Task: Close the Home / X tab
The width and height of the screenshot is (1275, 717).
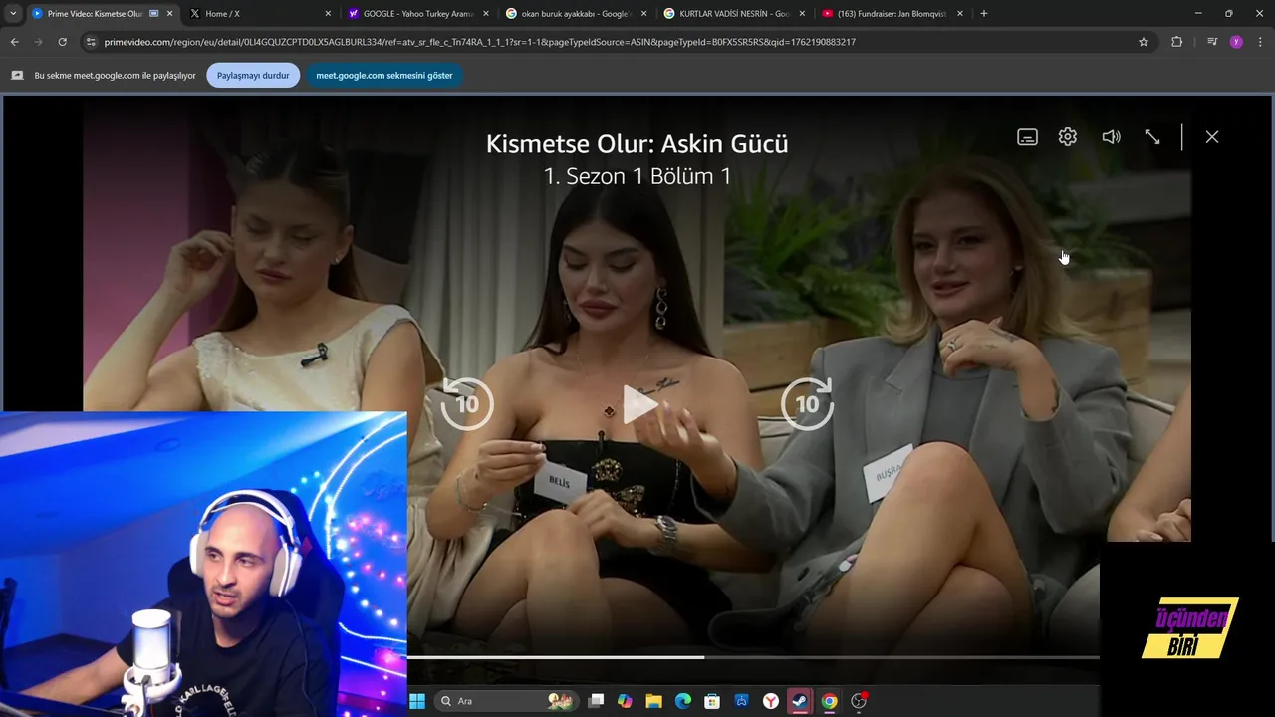Action: (328, 14)
